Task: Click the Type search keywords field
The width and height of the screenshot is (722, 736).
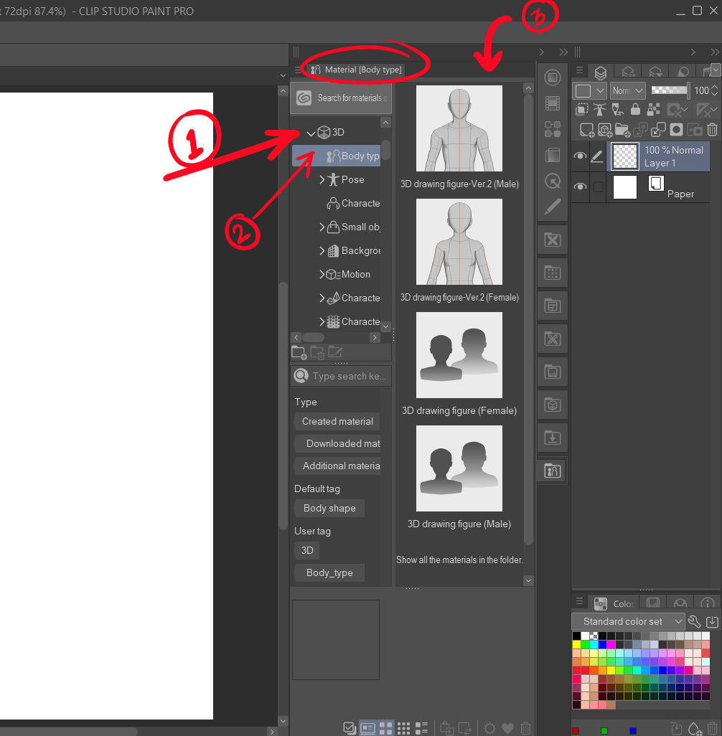Action: (341, 376)
